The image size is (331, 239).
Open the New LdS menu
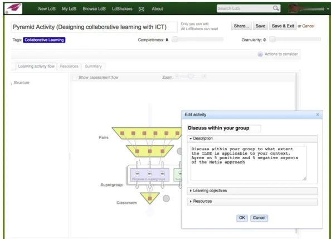pos(47,9)
